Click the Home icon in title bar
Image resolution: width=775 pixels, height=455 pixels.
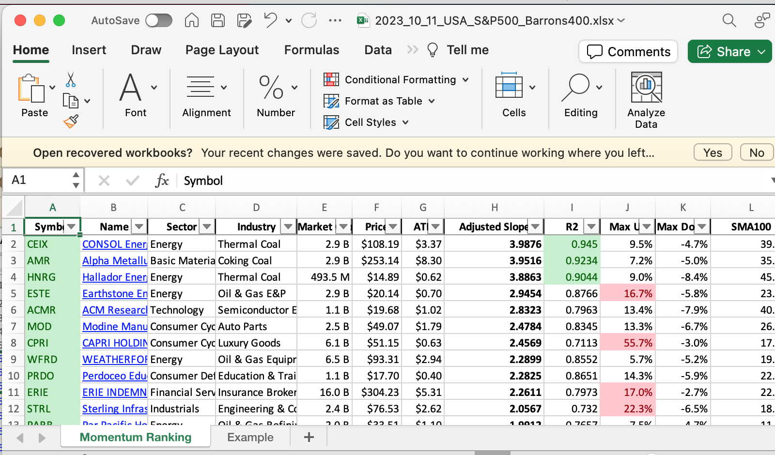192,20
